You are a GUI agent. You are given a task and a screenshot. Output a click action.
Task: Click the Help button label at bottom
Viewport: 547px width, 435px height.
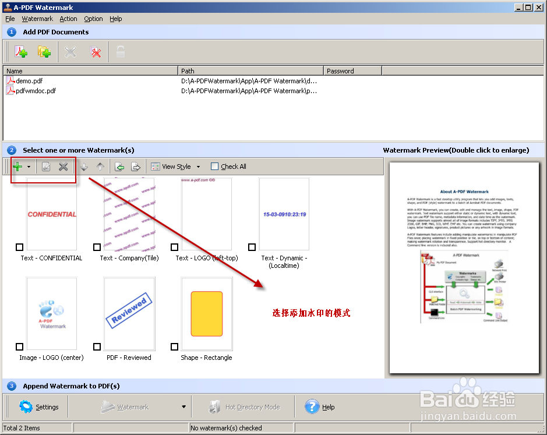click(329, 407)
